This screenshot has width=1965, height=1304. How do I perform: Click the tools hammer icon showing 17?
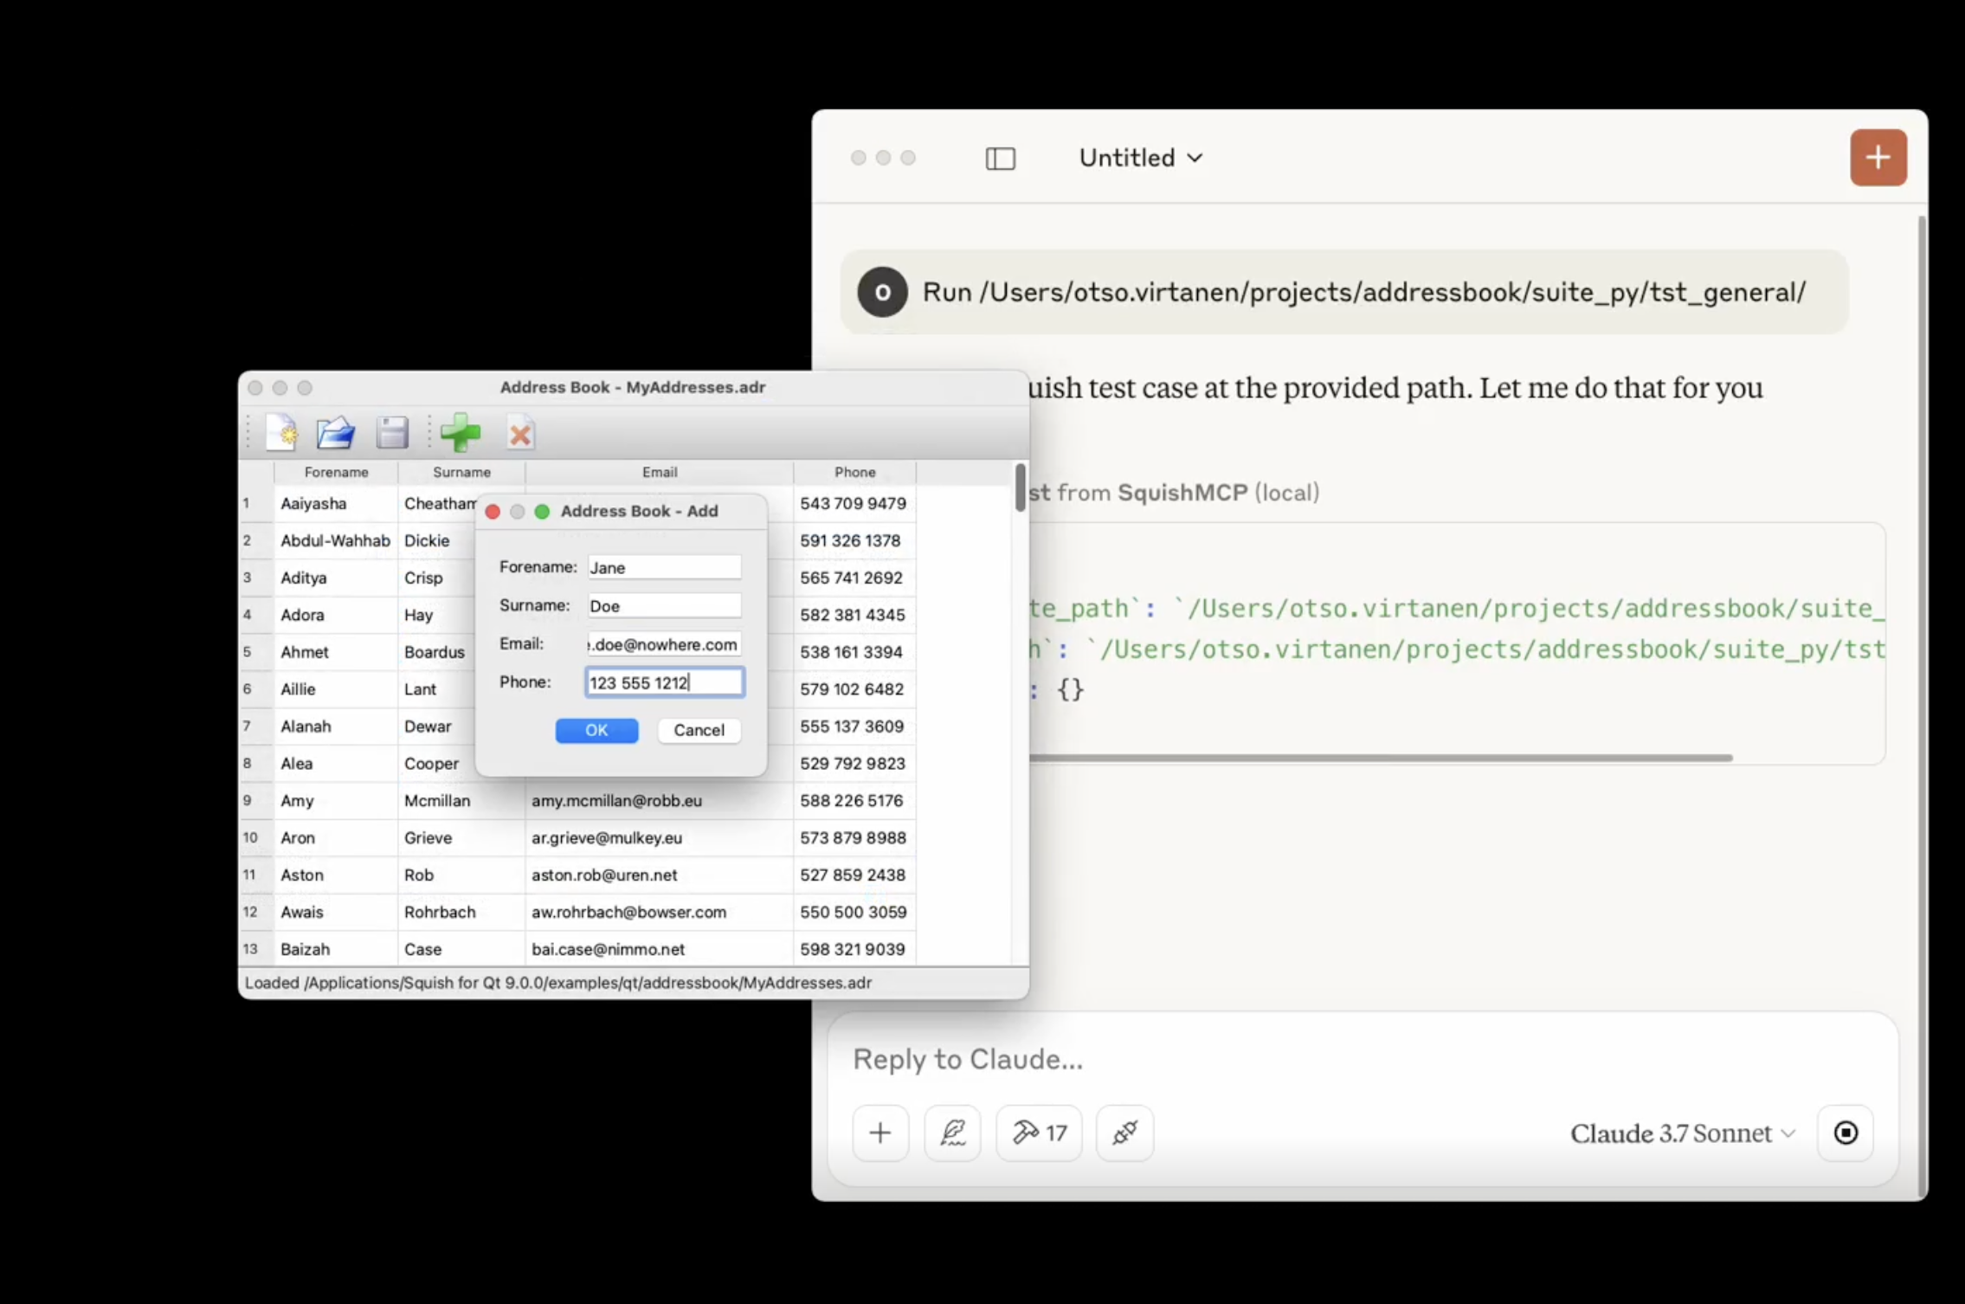pyautogui.click(x=1037, y=1133)
